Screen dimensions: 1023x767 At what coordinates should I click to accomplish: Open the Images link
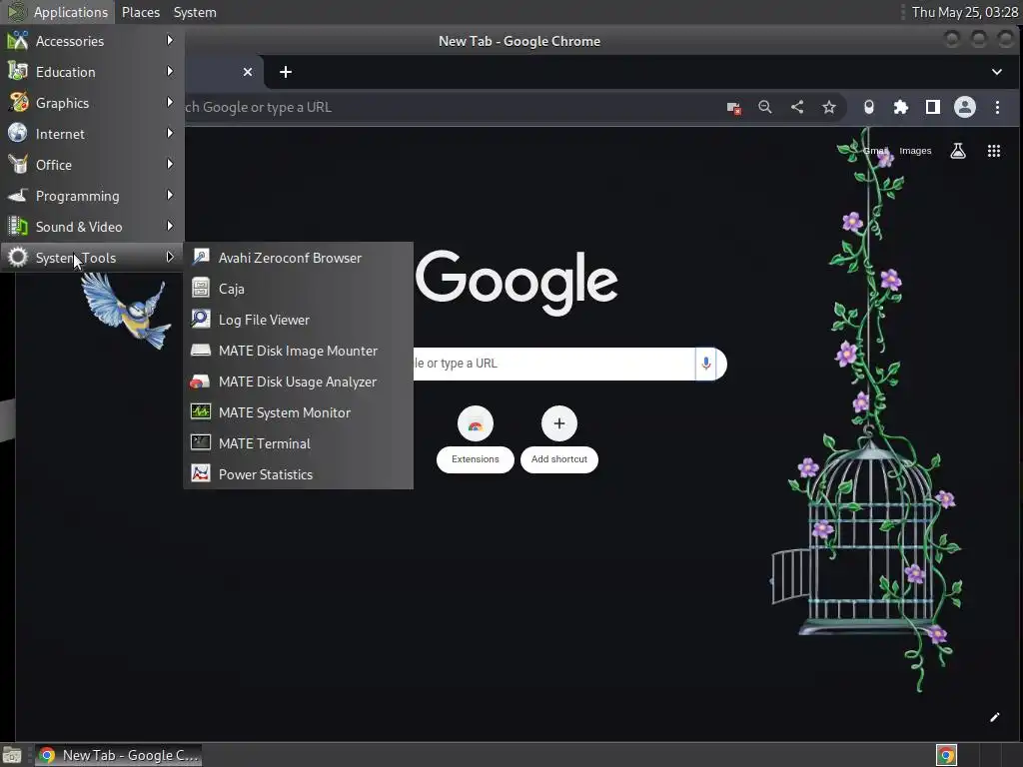915,151
